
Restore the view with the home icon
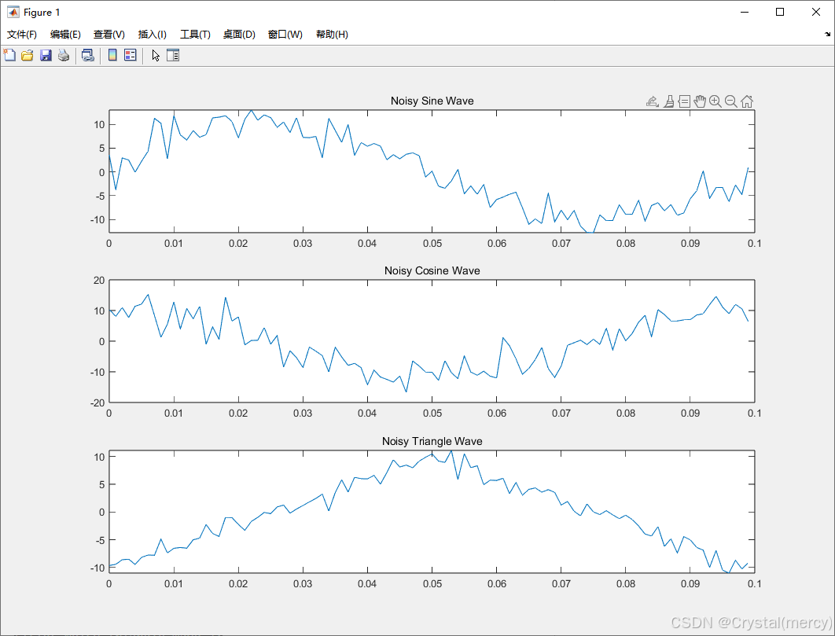point(747,101)
